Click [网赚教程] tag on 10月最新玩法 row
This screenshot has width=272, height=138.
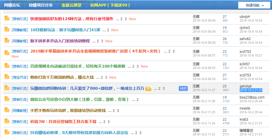pos(20,30)
